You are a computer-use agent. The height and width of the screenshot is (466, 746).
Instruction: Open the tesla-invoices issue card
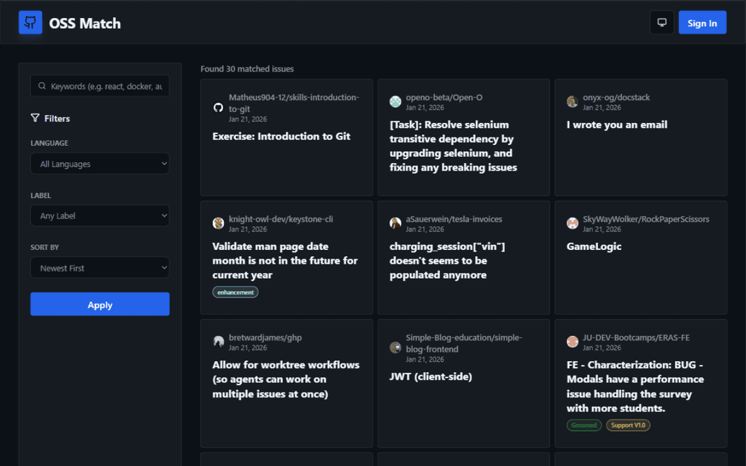click(x=463, y=257)
